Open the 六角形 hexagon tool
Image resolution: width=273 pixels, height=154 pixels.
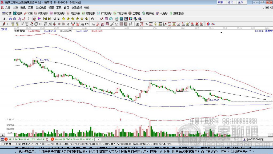click(162, 13)
